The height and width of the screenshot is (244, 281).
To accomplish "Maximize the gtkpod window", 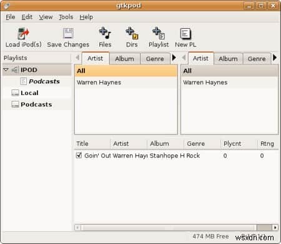I will click(x=261, y=6).
